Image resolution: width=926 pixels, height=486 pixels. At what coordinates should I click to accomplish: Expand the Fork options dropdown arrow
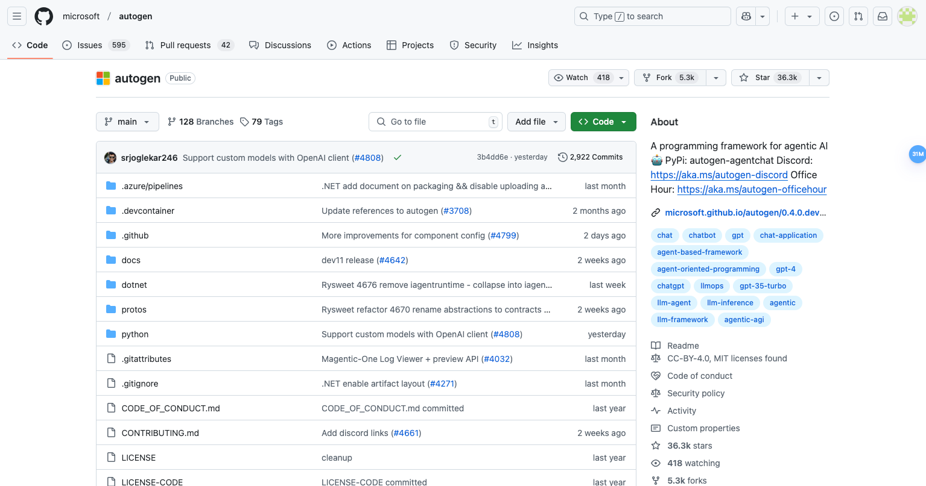[x=716, y=78]
